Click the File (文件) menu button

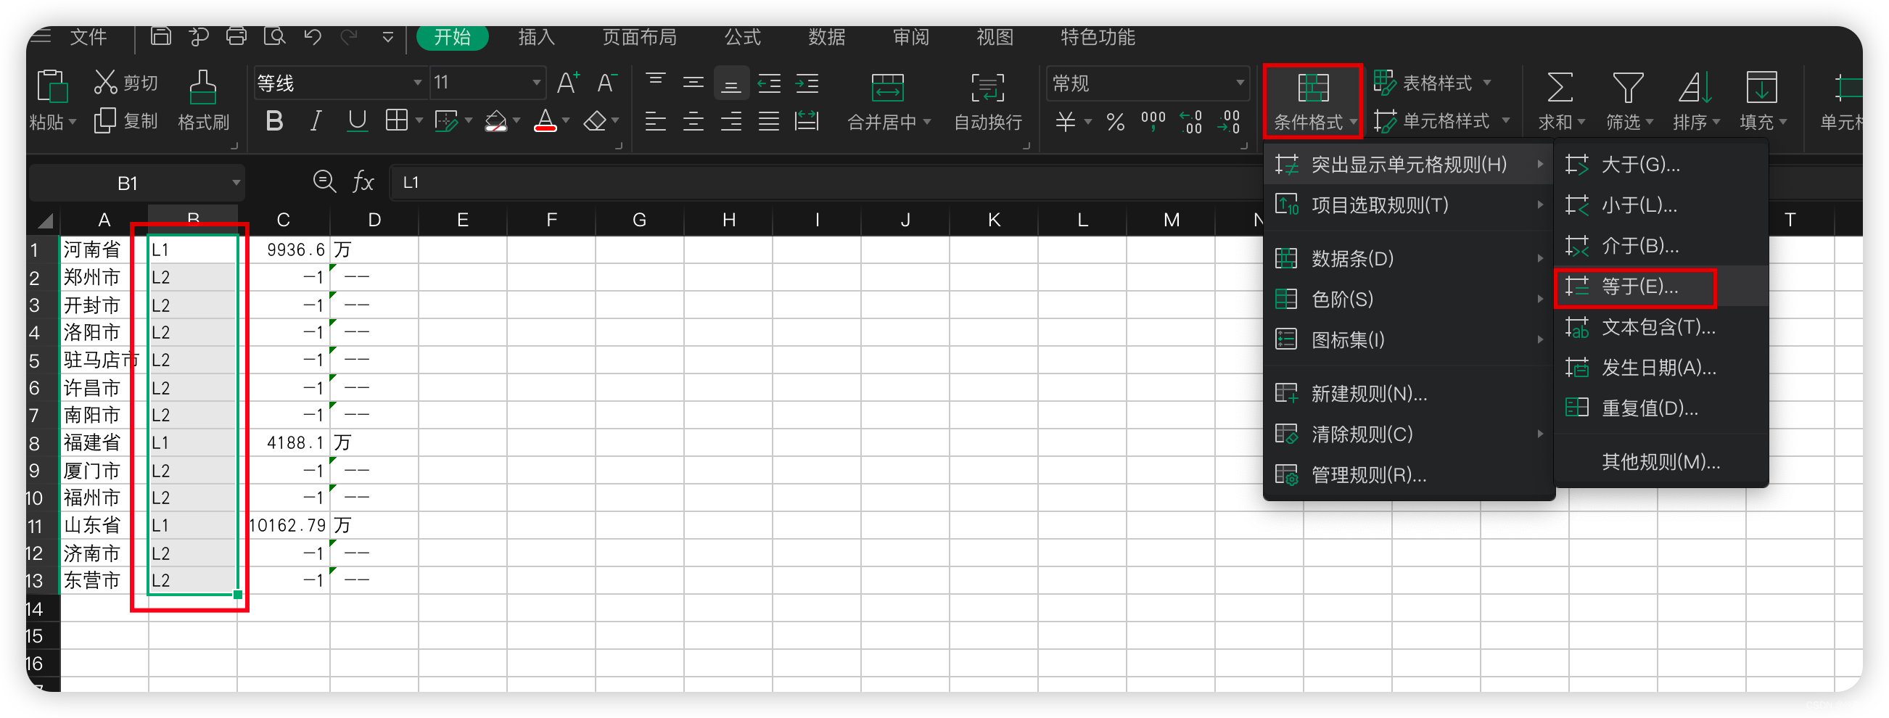pyautogui.click(x=88, y=37)
